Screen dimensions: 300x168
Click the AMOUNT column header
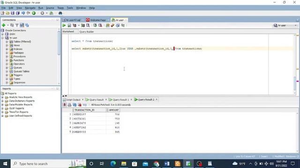(113, 110)
